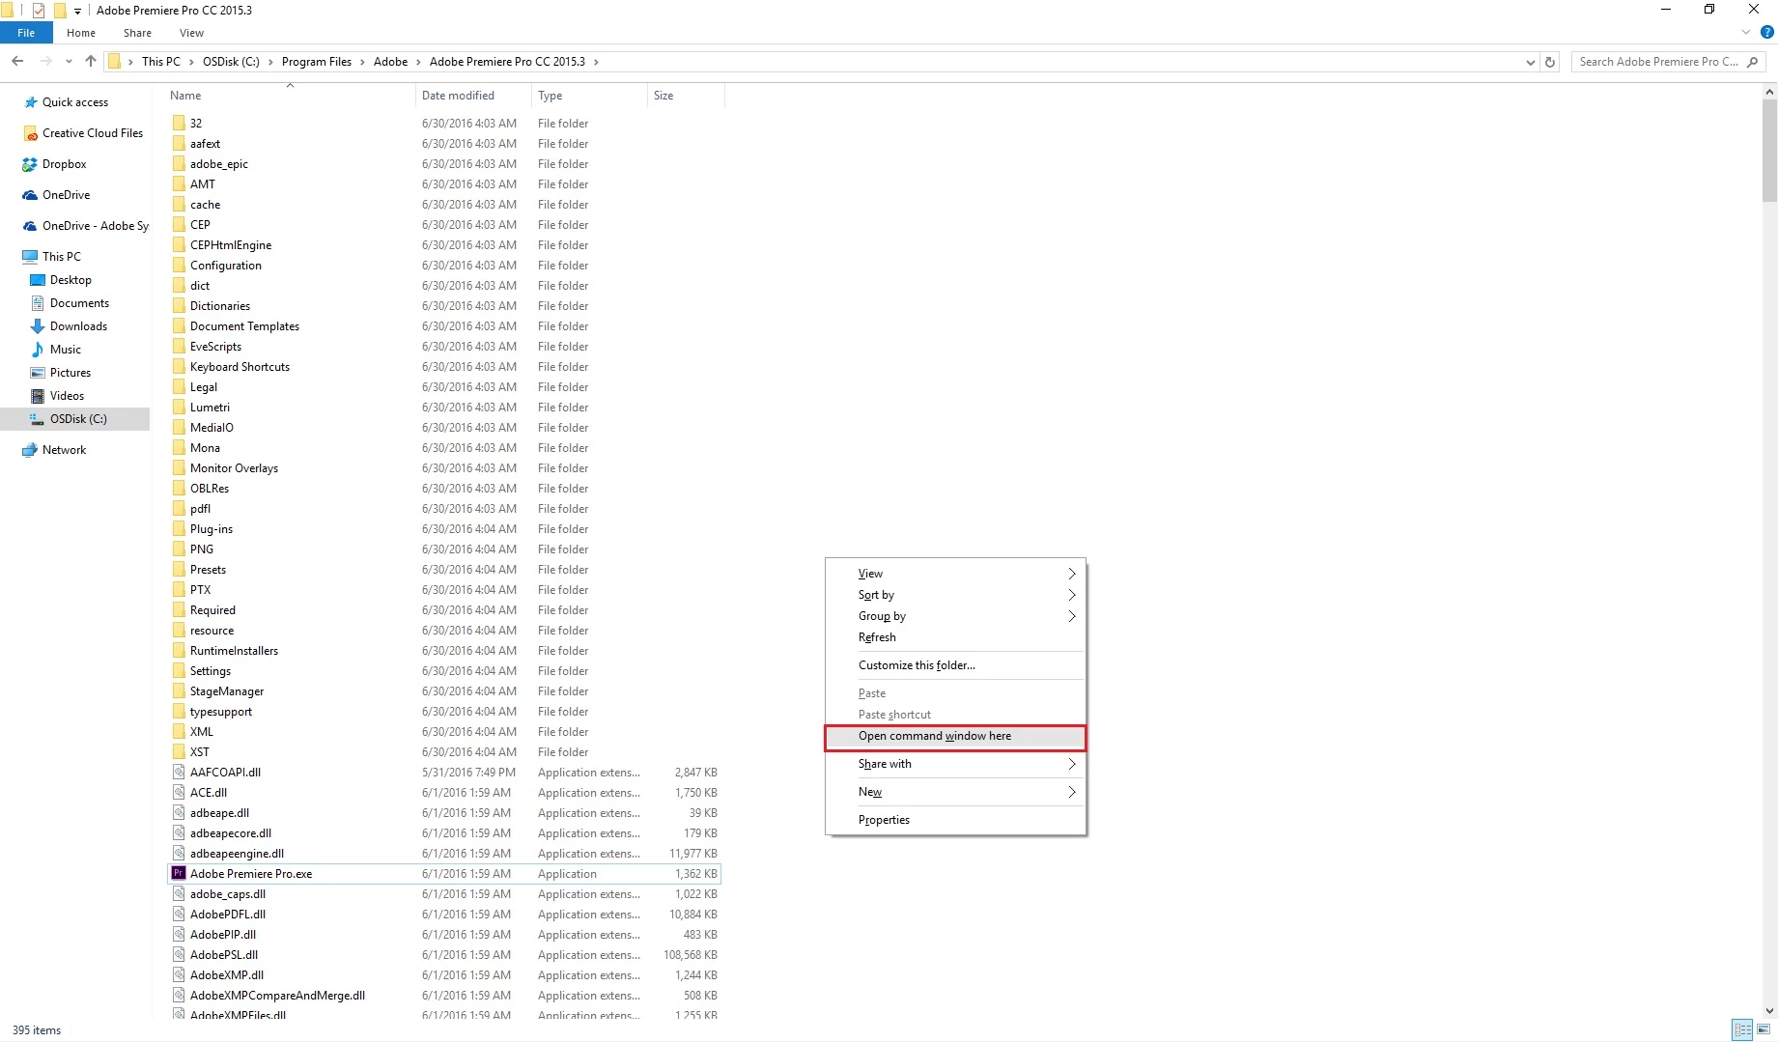The image size is (1778, 1042).
Task: Click the Network icon in sidebar
Action: pos(30,450)
